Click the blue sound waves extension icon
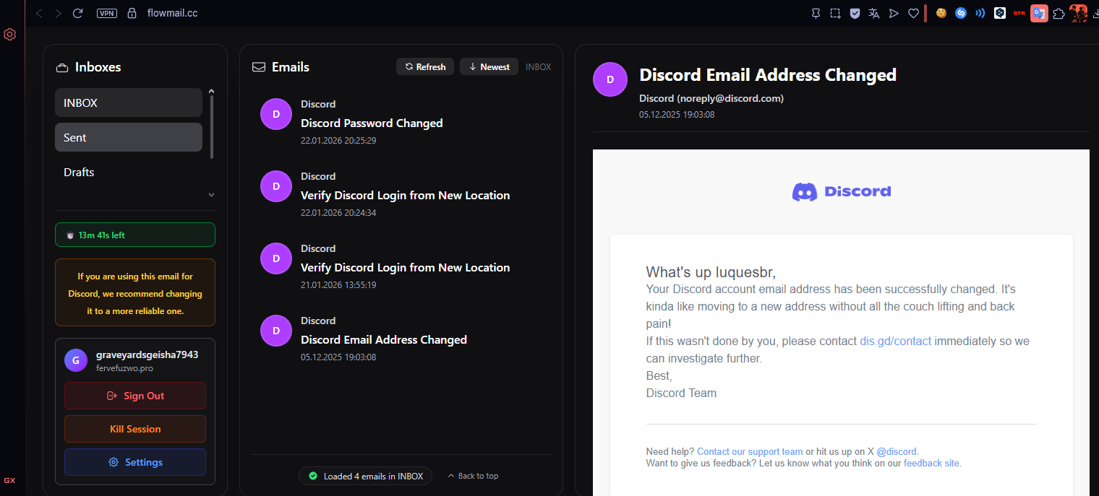The image size is (1099, 496). pos(980,13)
